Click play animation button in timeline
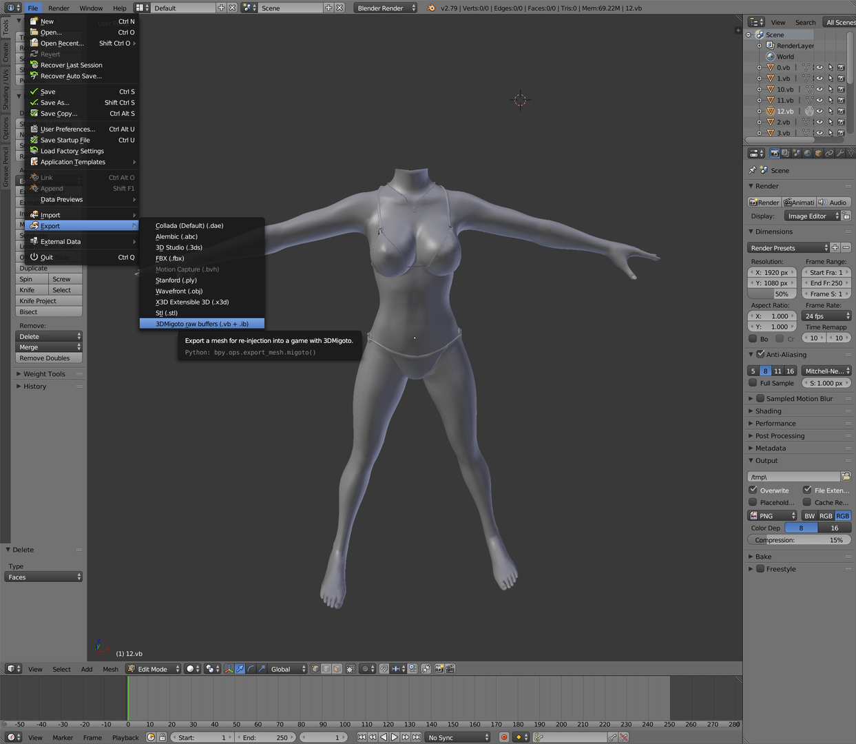This screenshot has height=744, width=856. tap(395, 737)
